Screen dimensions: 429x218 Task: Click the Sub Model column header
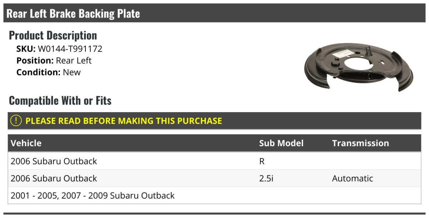tap(281, 143)
